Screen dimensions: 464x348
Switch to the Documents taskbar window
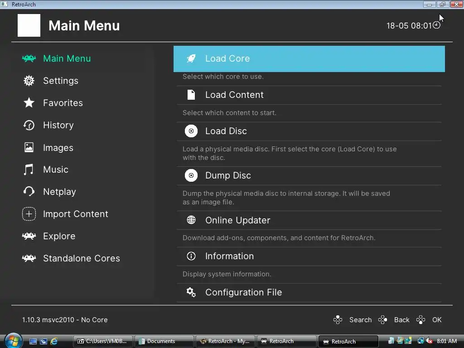pos(164,341)
